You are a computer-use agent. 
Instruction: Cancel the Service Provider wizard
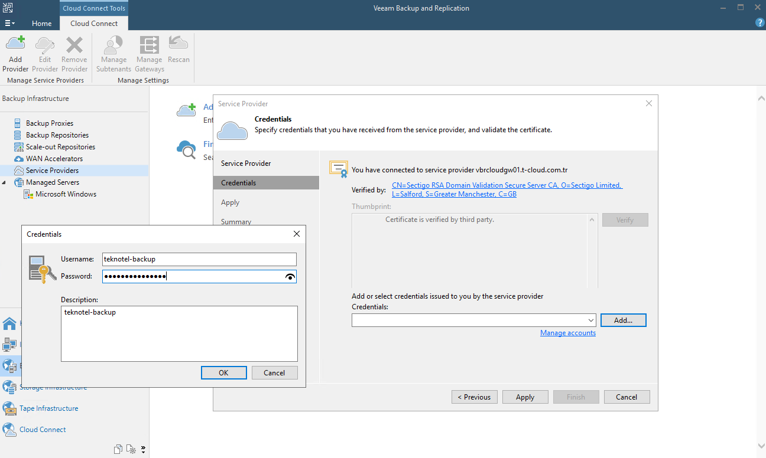pyautogui.click(x=627, y=397)
